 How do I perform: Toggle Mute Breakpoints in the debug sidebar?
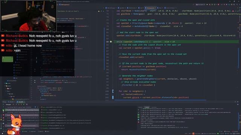3,120
